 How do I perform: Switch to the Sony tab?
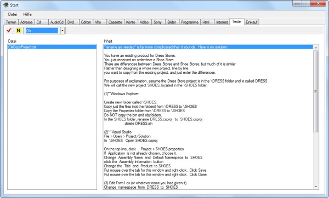[x=158, y=22]
